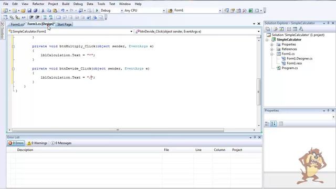Switch Properties panel to Alphabetical view
Viewport: 336px width, 189px height.
coord(273,124)
